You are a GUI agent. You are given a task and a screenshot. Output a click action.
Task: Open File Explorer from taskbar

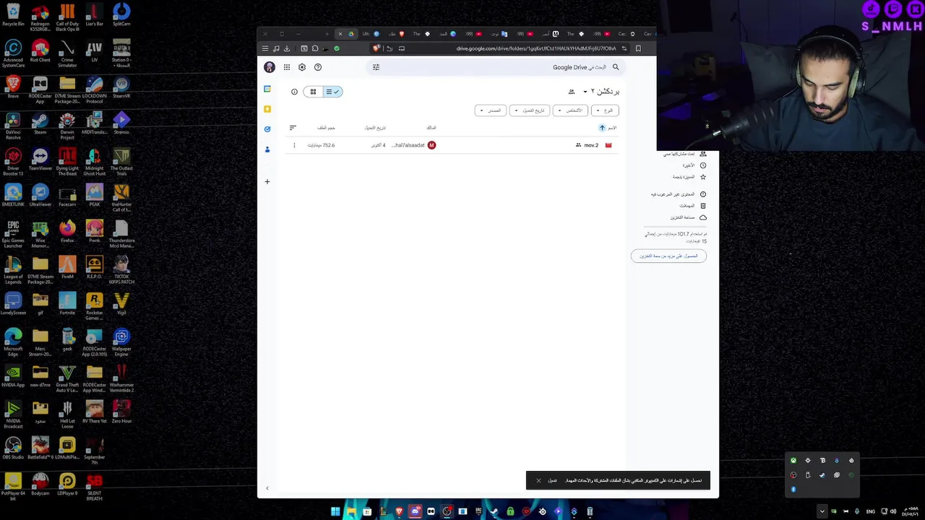pos(351,511)
